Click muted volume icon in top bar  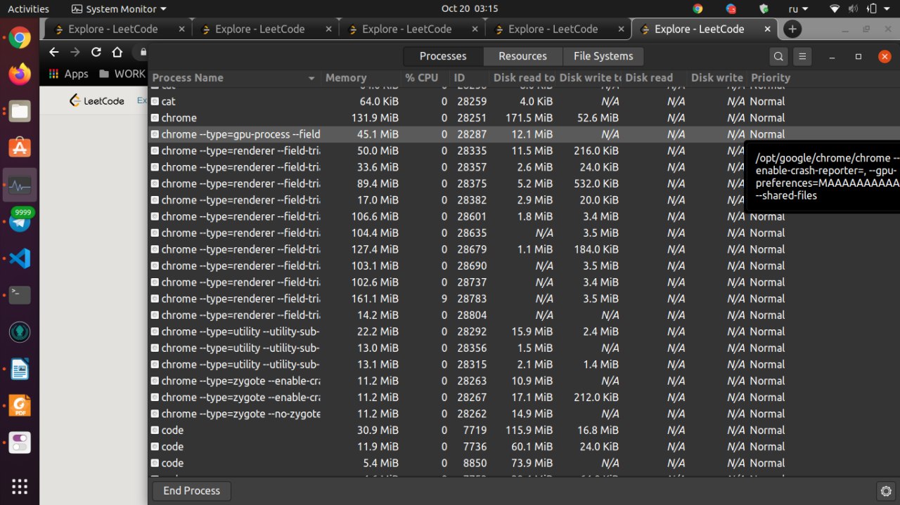(x=853, y=9)
